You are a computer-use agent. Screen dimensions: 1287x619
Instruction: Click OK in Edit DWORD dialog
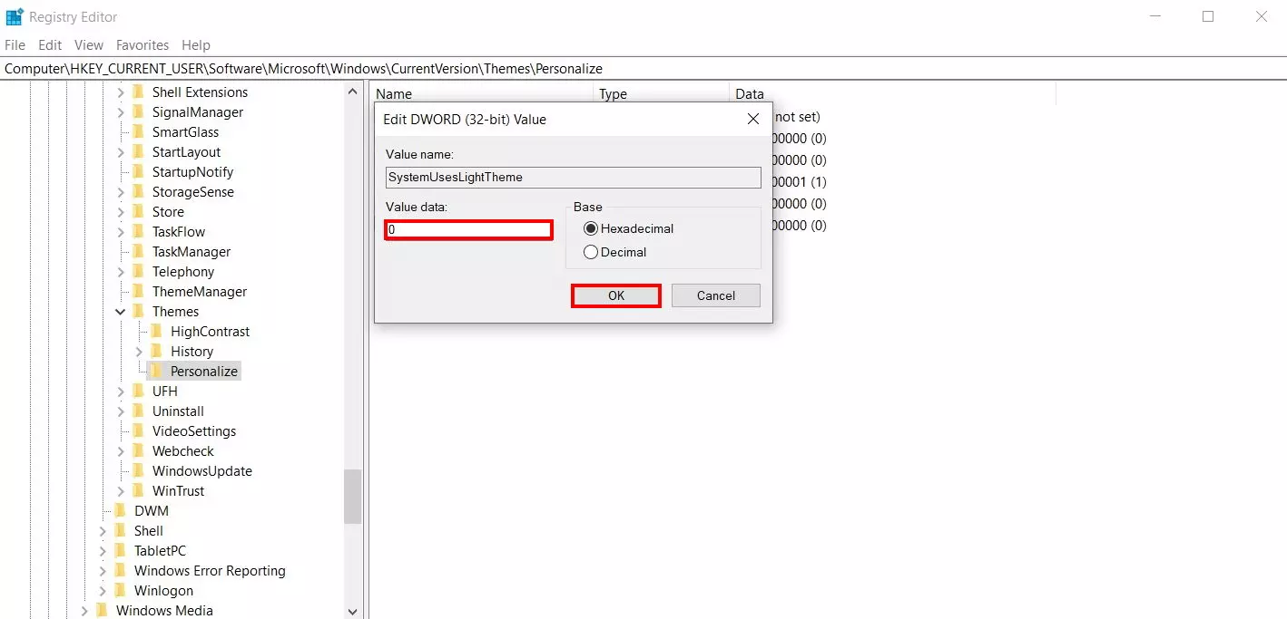[x=616, y=295]
